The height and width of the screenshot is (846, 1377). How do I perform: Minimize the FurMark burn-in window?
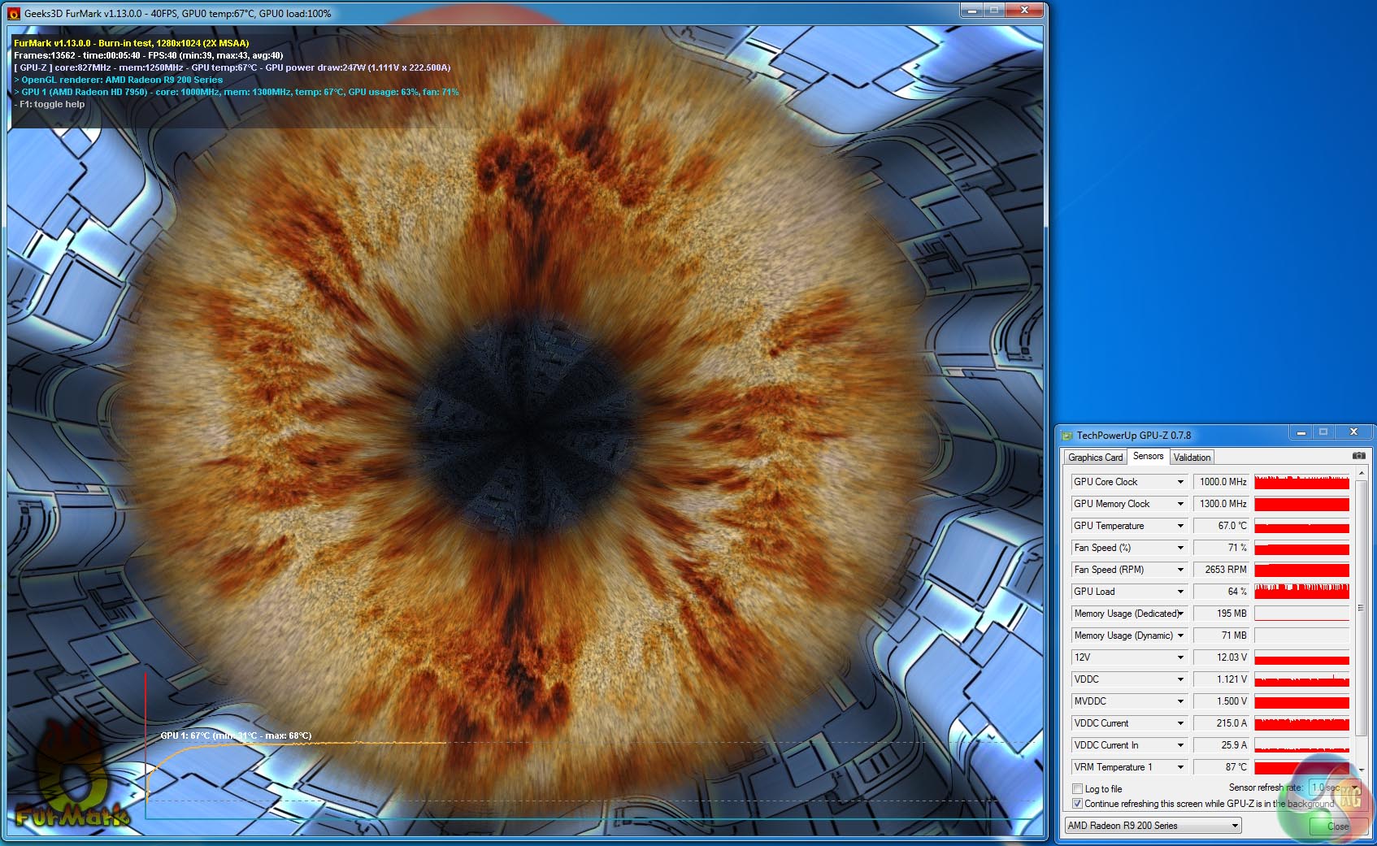pos(971,10)
